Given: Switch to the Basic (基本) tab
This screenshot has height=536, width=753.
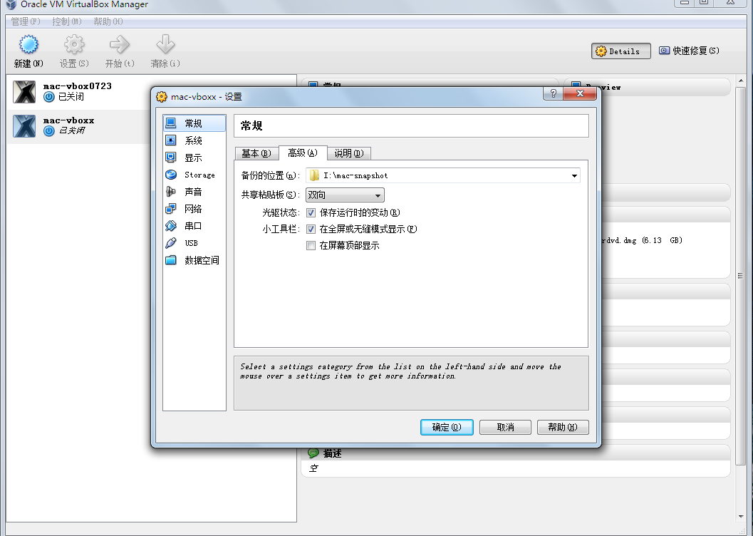Looking at the screenshot, I should click(256, 153).
